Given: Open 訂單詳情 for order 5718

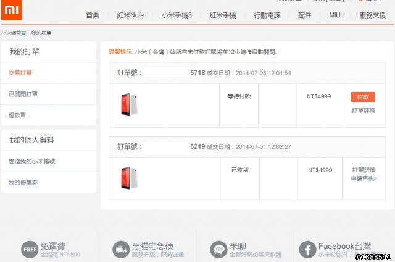Looking at the screenshot, I should [364, 111].
